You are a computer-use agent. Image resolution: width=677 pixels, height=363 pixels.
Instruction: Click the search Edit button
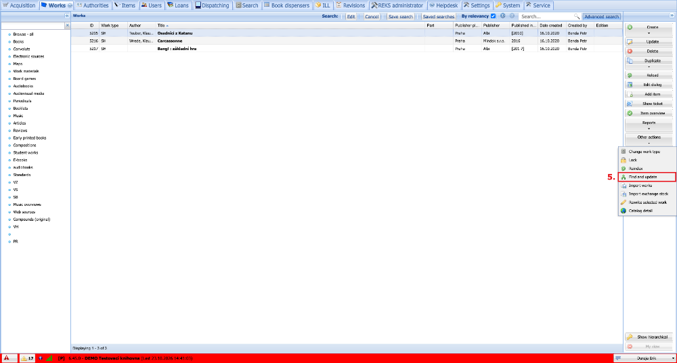[x=351, y=16]
